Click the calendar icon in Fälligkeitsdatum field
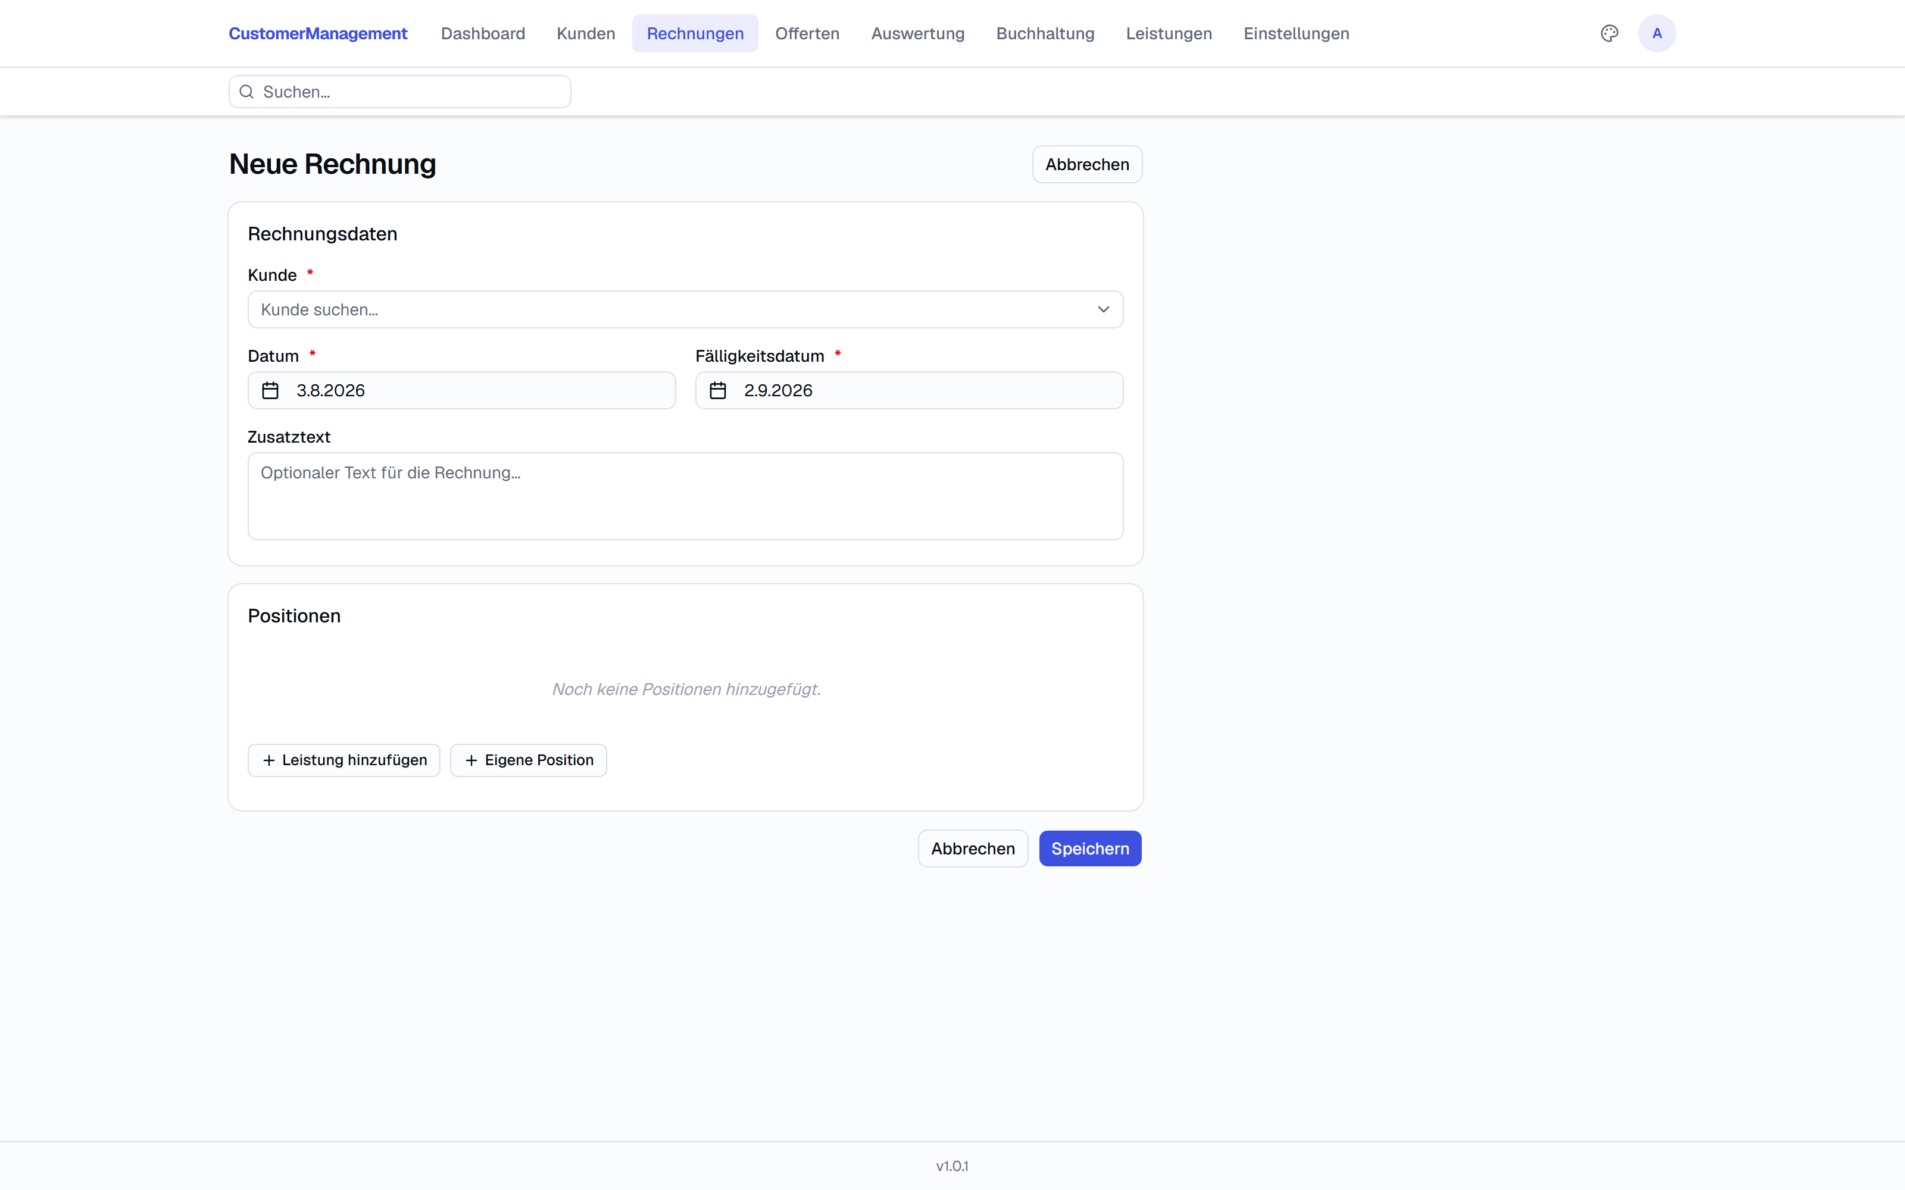The width and height of the screenshot is (1905, 1190). 718,390
